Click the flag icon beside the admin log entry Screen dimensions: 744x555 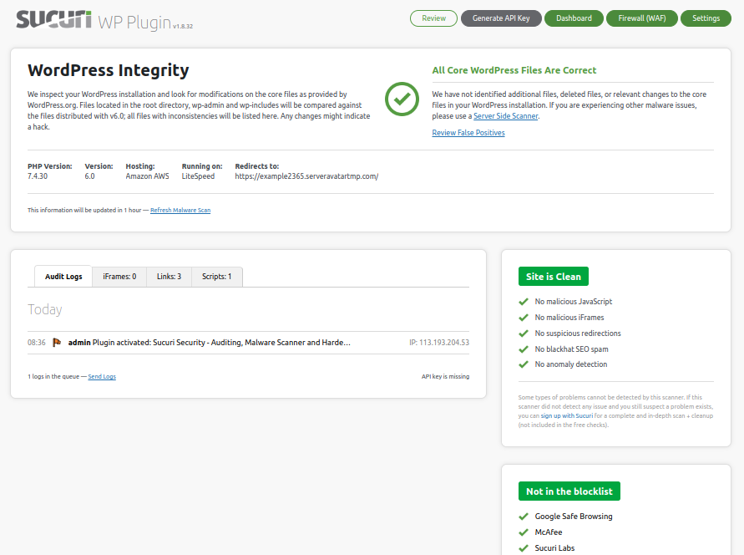(57, 343)
